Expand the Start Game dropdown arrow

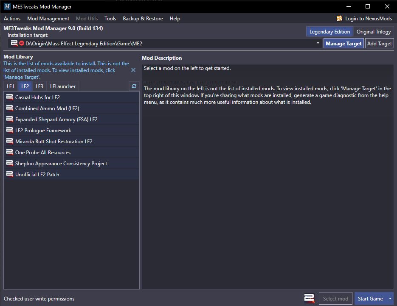(390, 299)
